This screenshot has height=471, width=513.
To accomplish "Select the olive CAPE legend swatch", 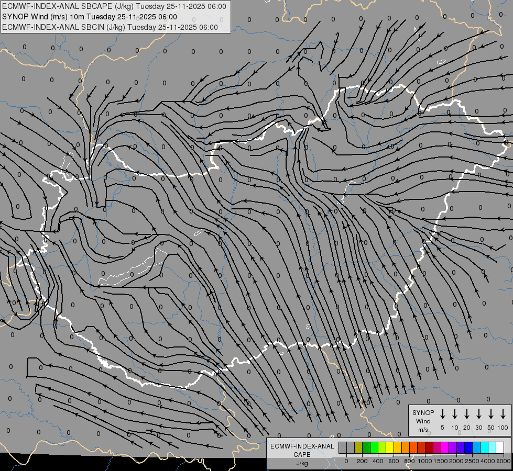I will tap(358, 447).
